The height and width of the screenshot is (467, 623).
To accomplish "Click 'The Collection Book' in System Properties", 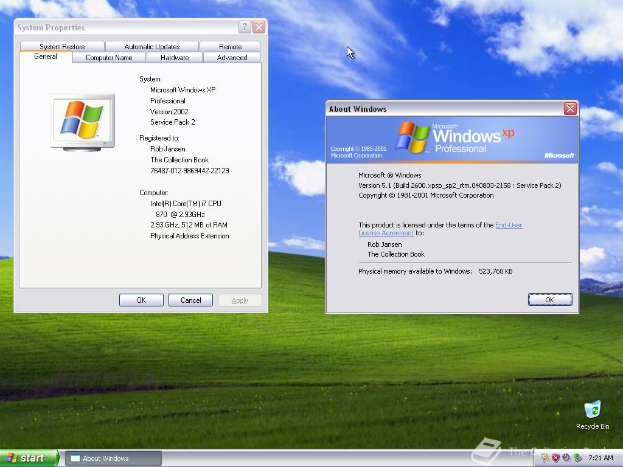I will [x=179, y=160].
